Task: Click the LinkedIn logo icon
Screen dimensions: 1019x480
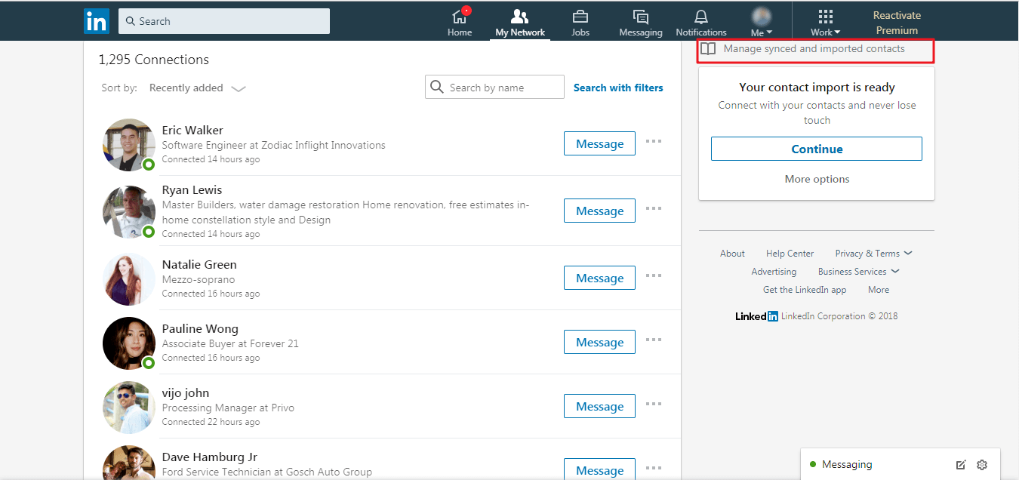Action: pos(97,21)
